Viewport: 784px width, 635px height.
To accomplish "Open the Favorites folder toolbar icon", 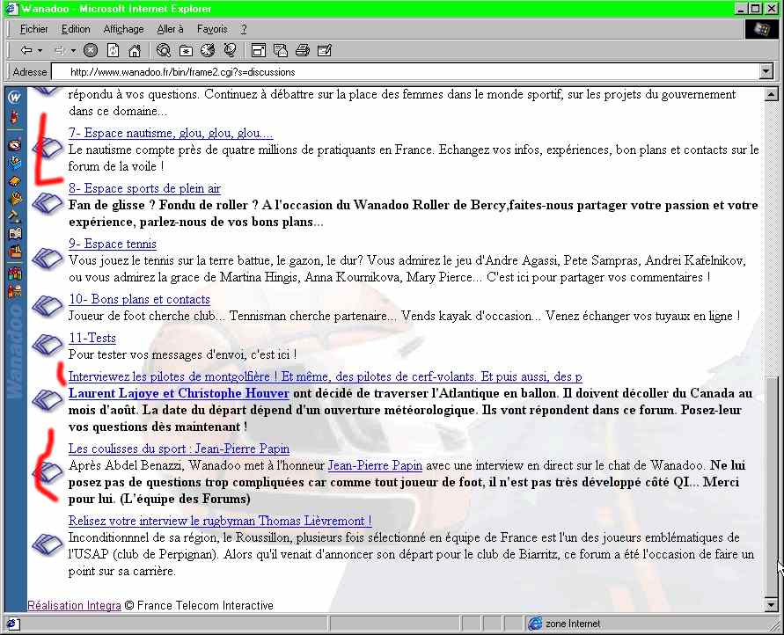I will coord(186,50).
